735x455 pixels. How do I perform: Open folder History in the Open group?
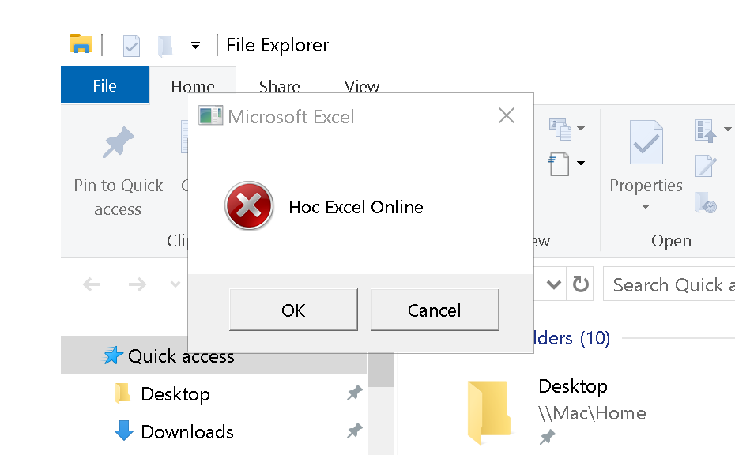[x=704, y=205]
